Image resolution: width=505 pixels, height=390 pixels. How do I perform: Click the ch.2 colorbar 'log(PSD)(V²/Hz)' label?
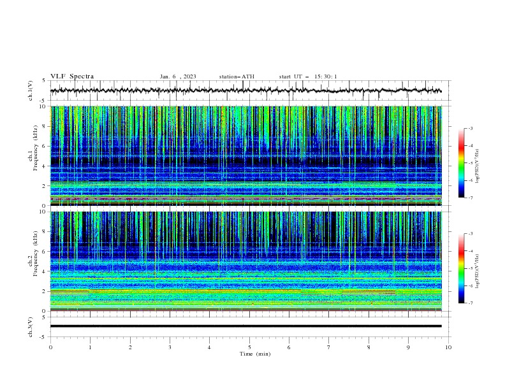[x=478, y=271]
